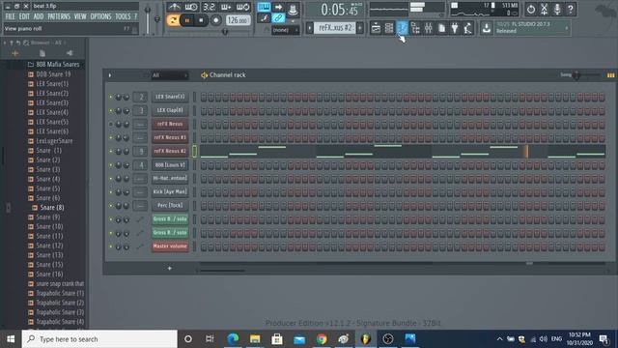Open File Explorer from the taskbar
This screenshot has height=348, width=618.
click(255, 339)
